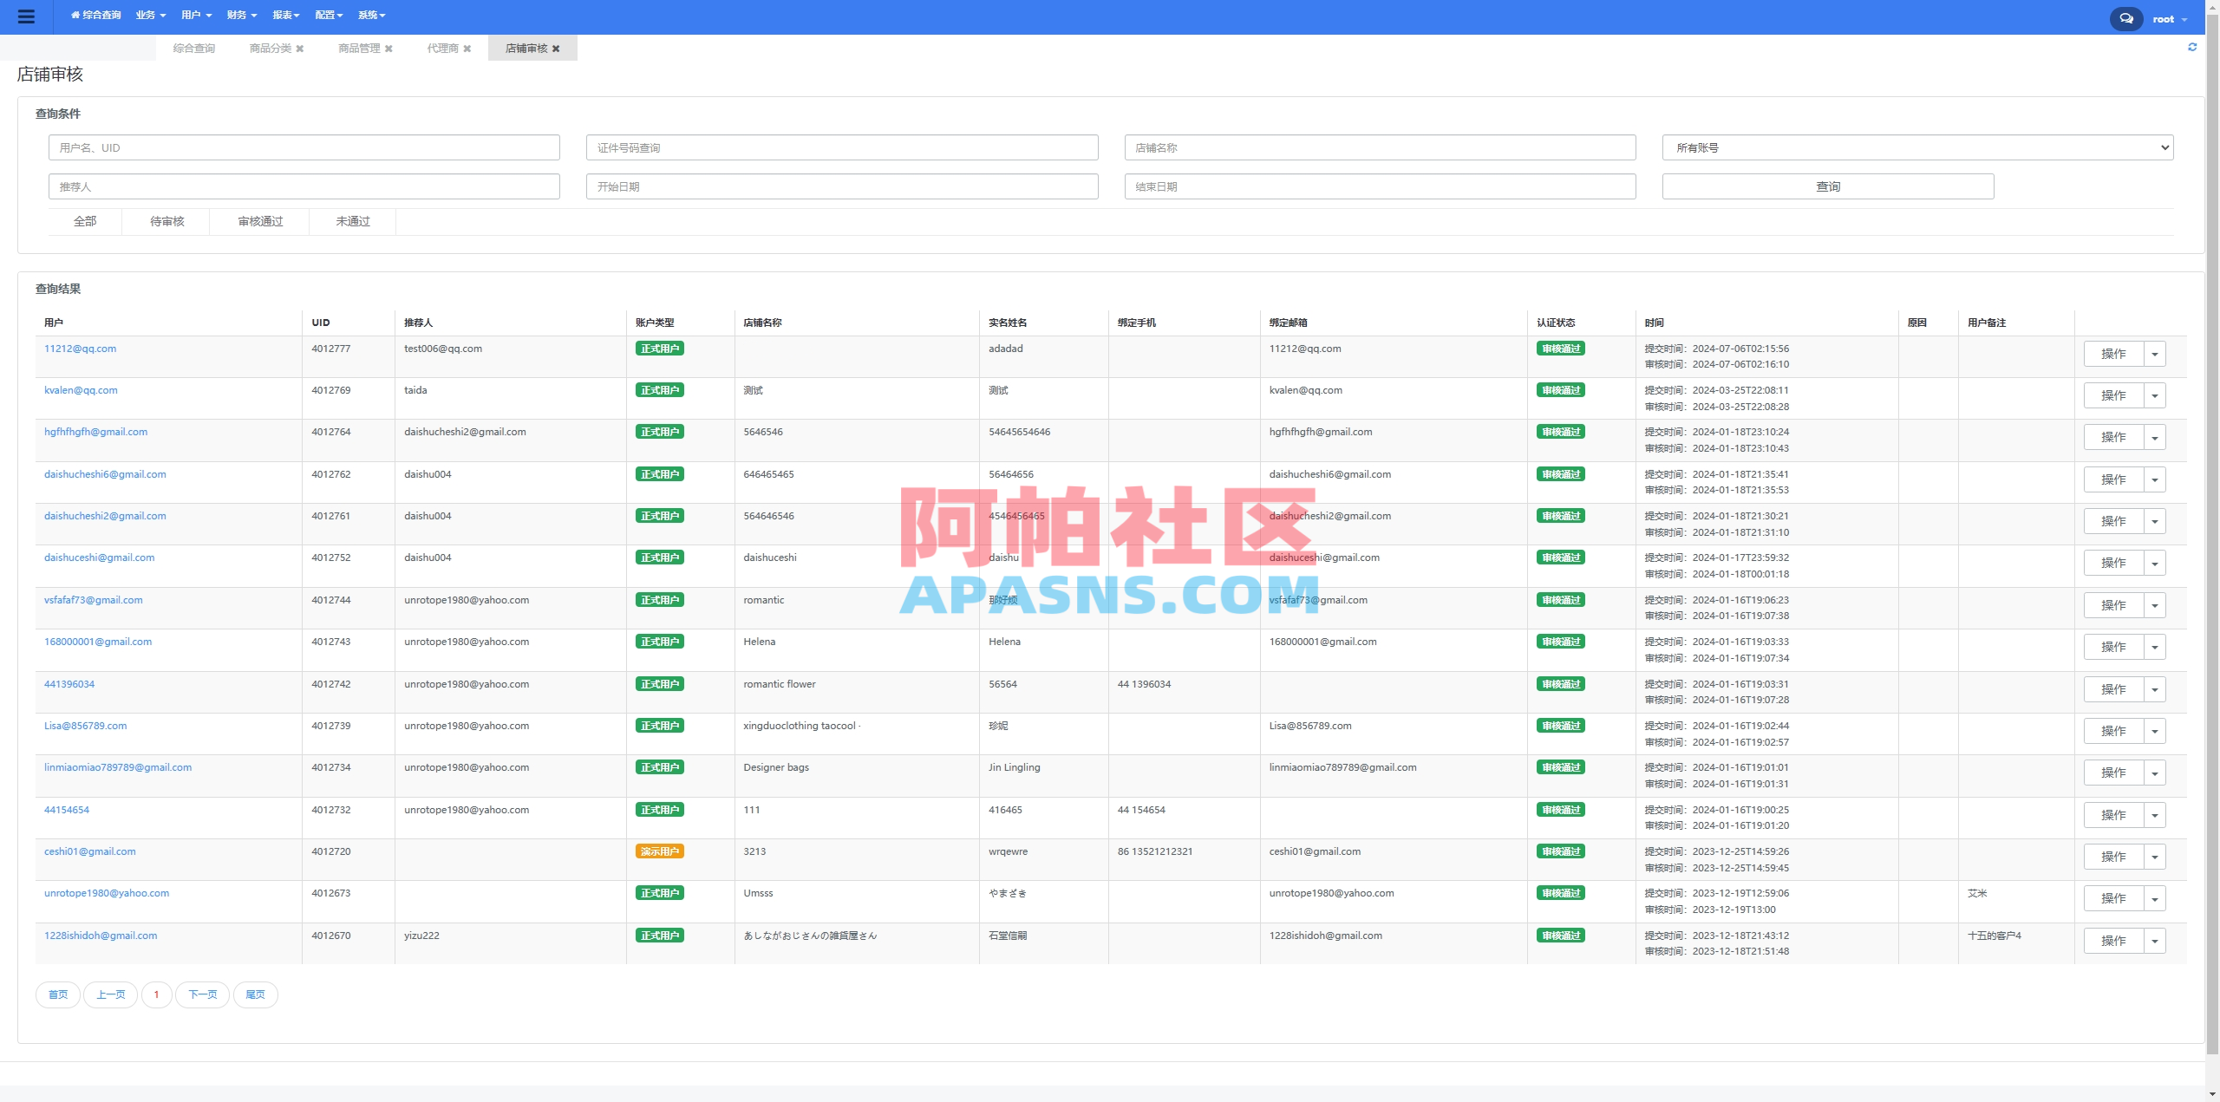The width and height of the screenshot is (2220, 1102).
Task: Select the 未通过 filter option
Action: coord(351,221)
